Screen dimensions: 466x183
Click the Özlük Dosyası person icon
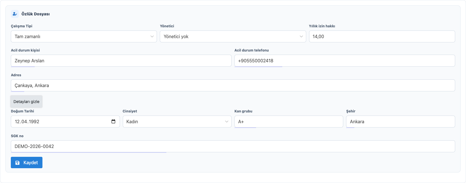pyautogui.click(x=15, y=14)
